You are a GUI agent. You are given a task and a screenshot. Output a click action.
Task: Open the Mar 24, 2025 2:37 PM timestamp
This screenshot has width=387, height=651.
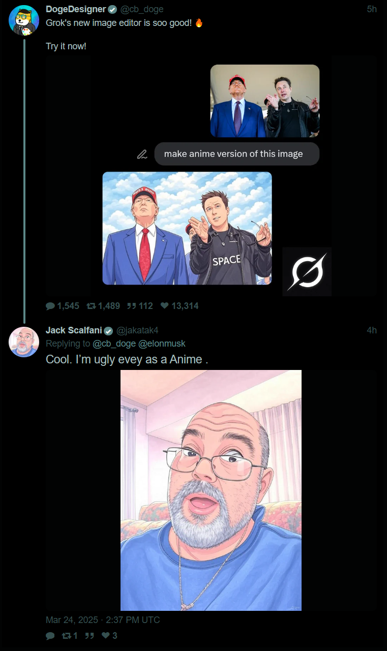pyautogui.click(x=103, y=620)
